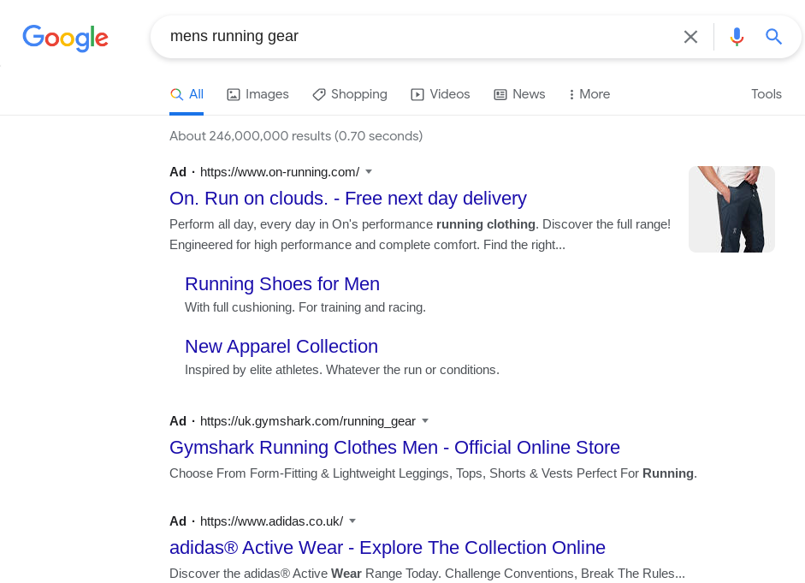Click the https://uk.gymshark.com/running_gear URL text
Screen dimensions: 805x583
[x=307, y=421]
